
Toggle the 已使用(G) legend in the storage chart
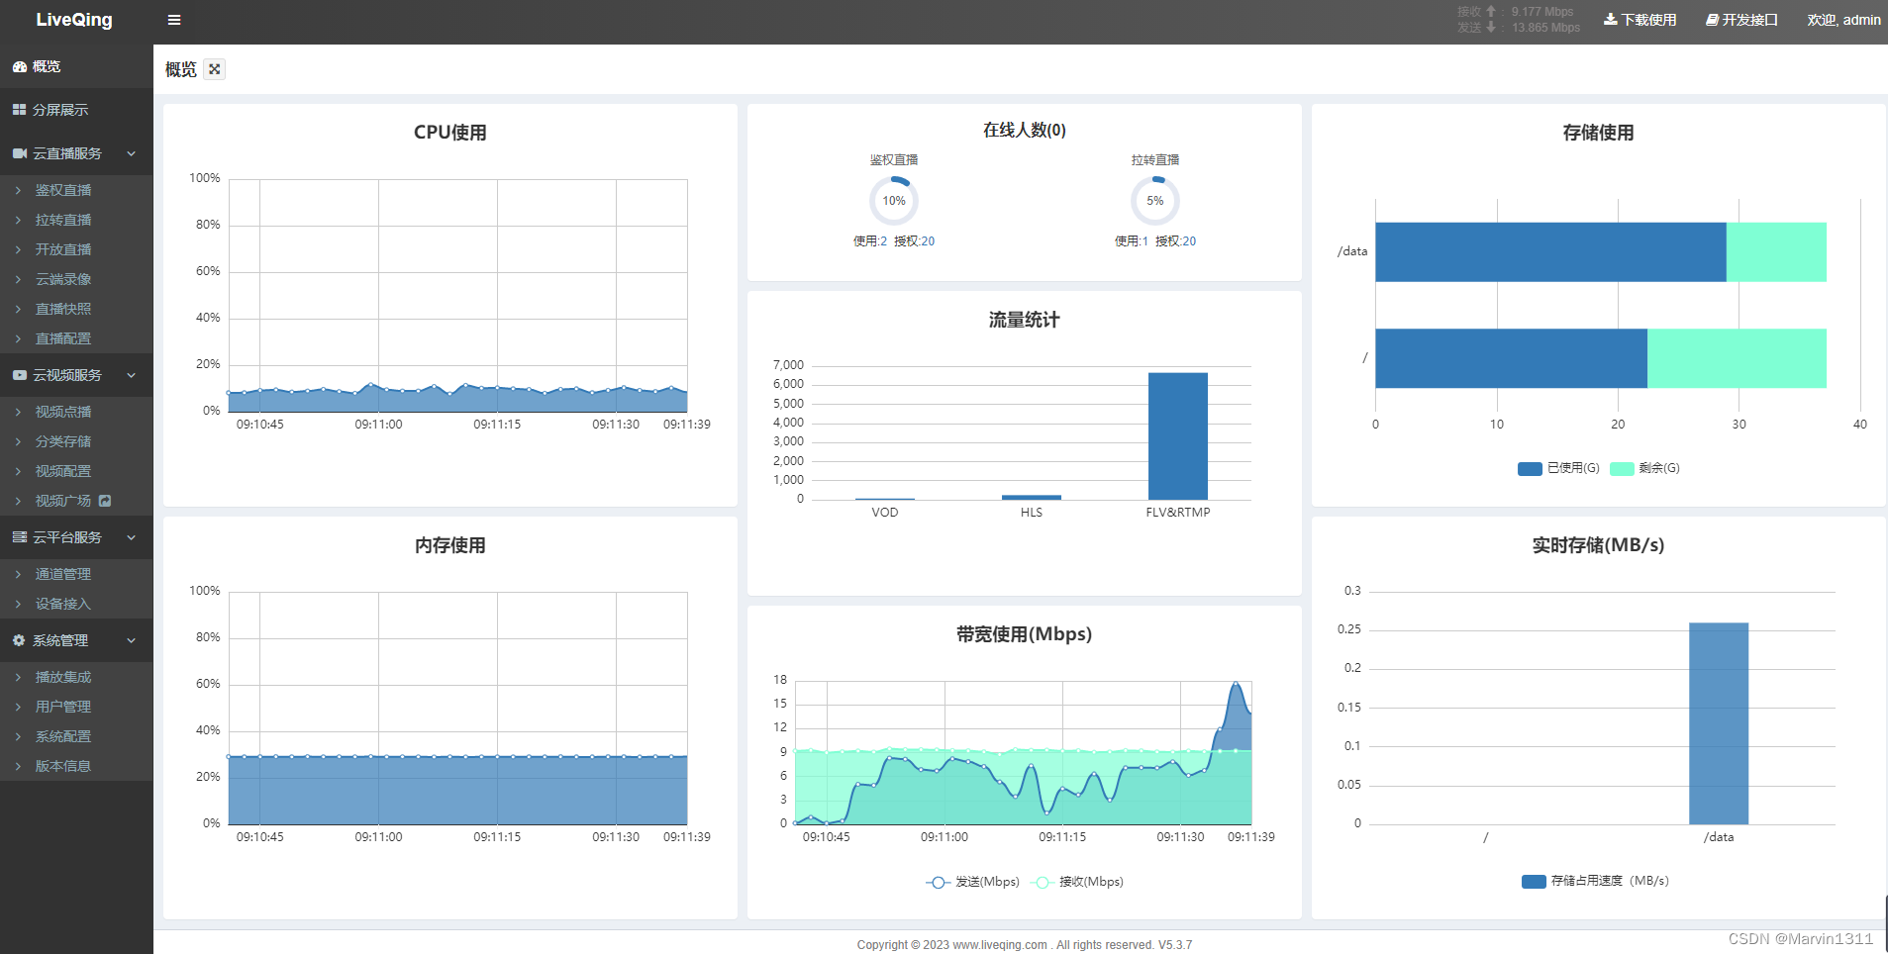click(1558, 468)
